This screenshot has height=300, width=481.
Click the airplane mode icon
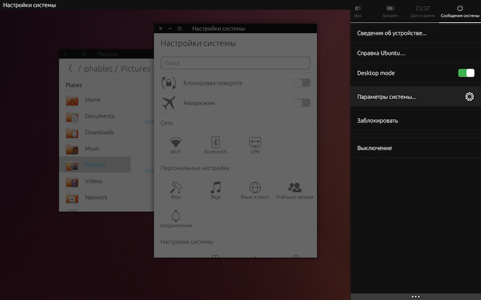[x=169, y=103]
